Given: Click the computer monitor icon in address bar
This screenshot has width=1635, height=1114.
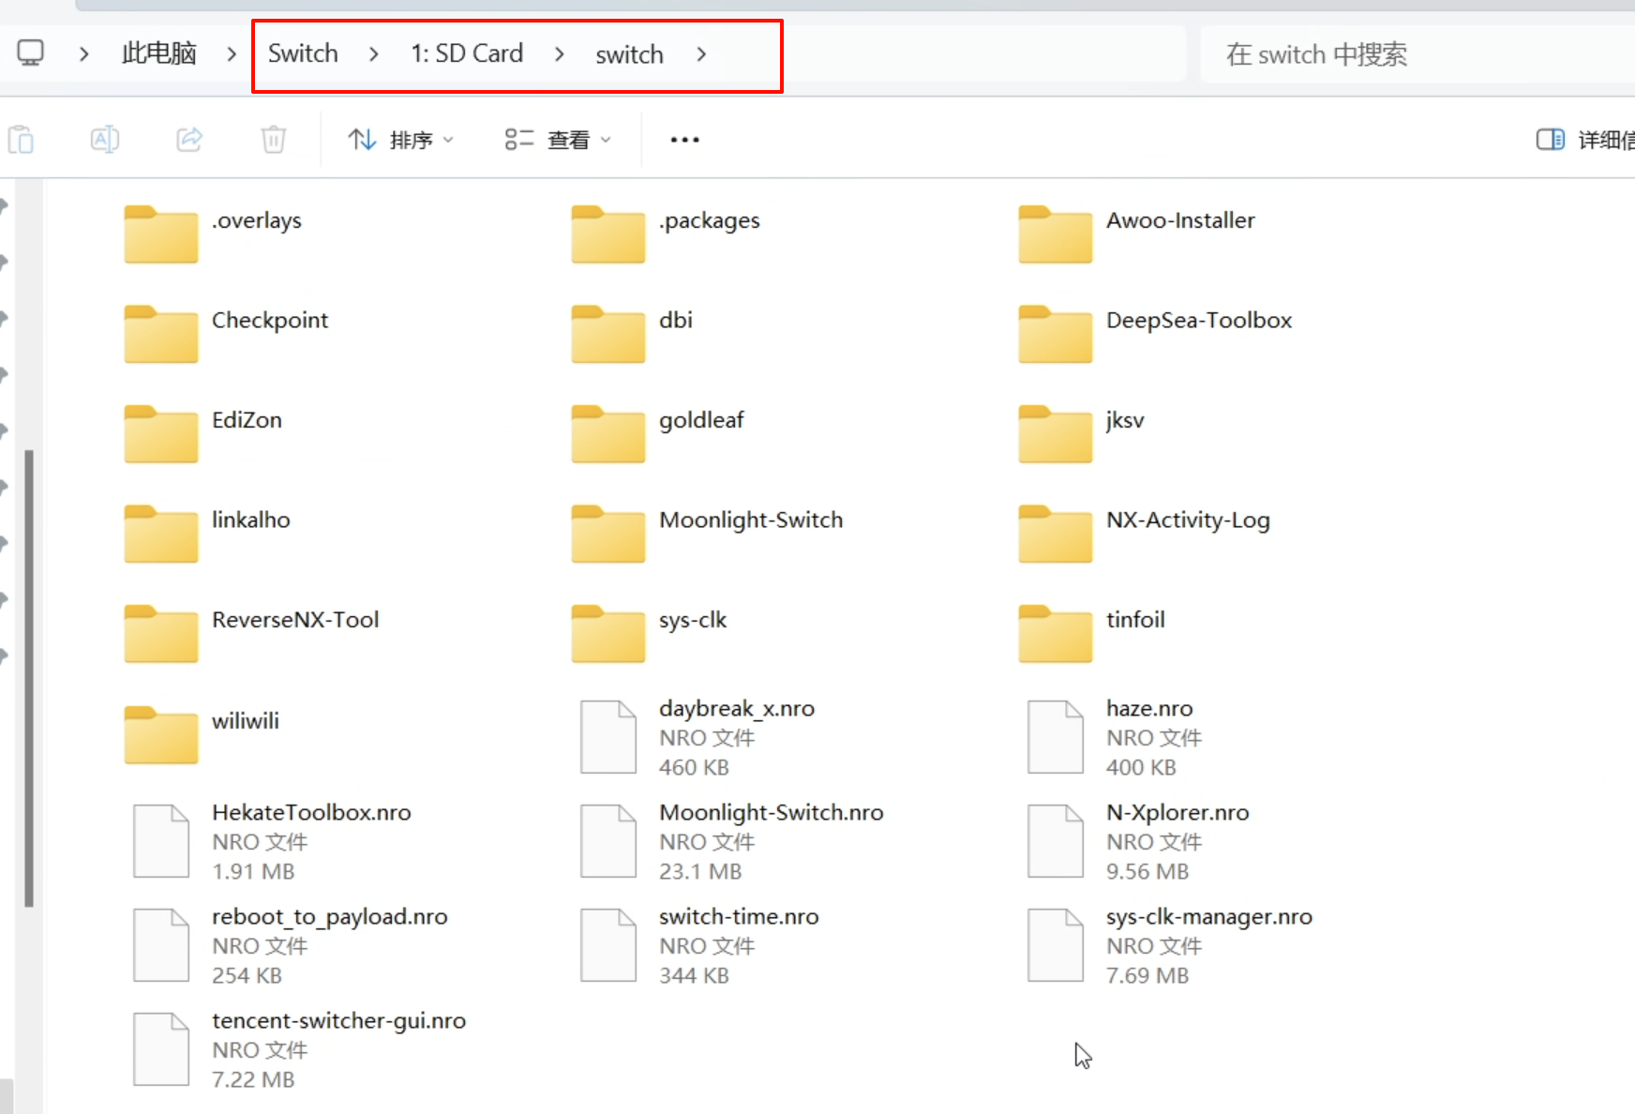Looking at the screenshot, I should pyautogui.click(x=31, y=53).
